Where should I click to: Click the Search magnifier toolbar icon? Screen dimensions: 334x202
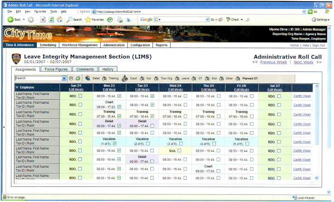point(69,20)
